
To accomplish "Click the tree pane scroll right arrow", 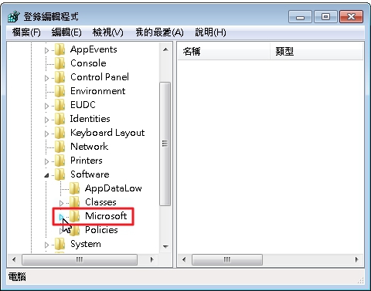I will click(x=152, y=260).
